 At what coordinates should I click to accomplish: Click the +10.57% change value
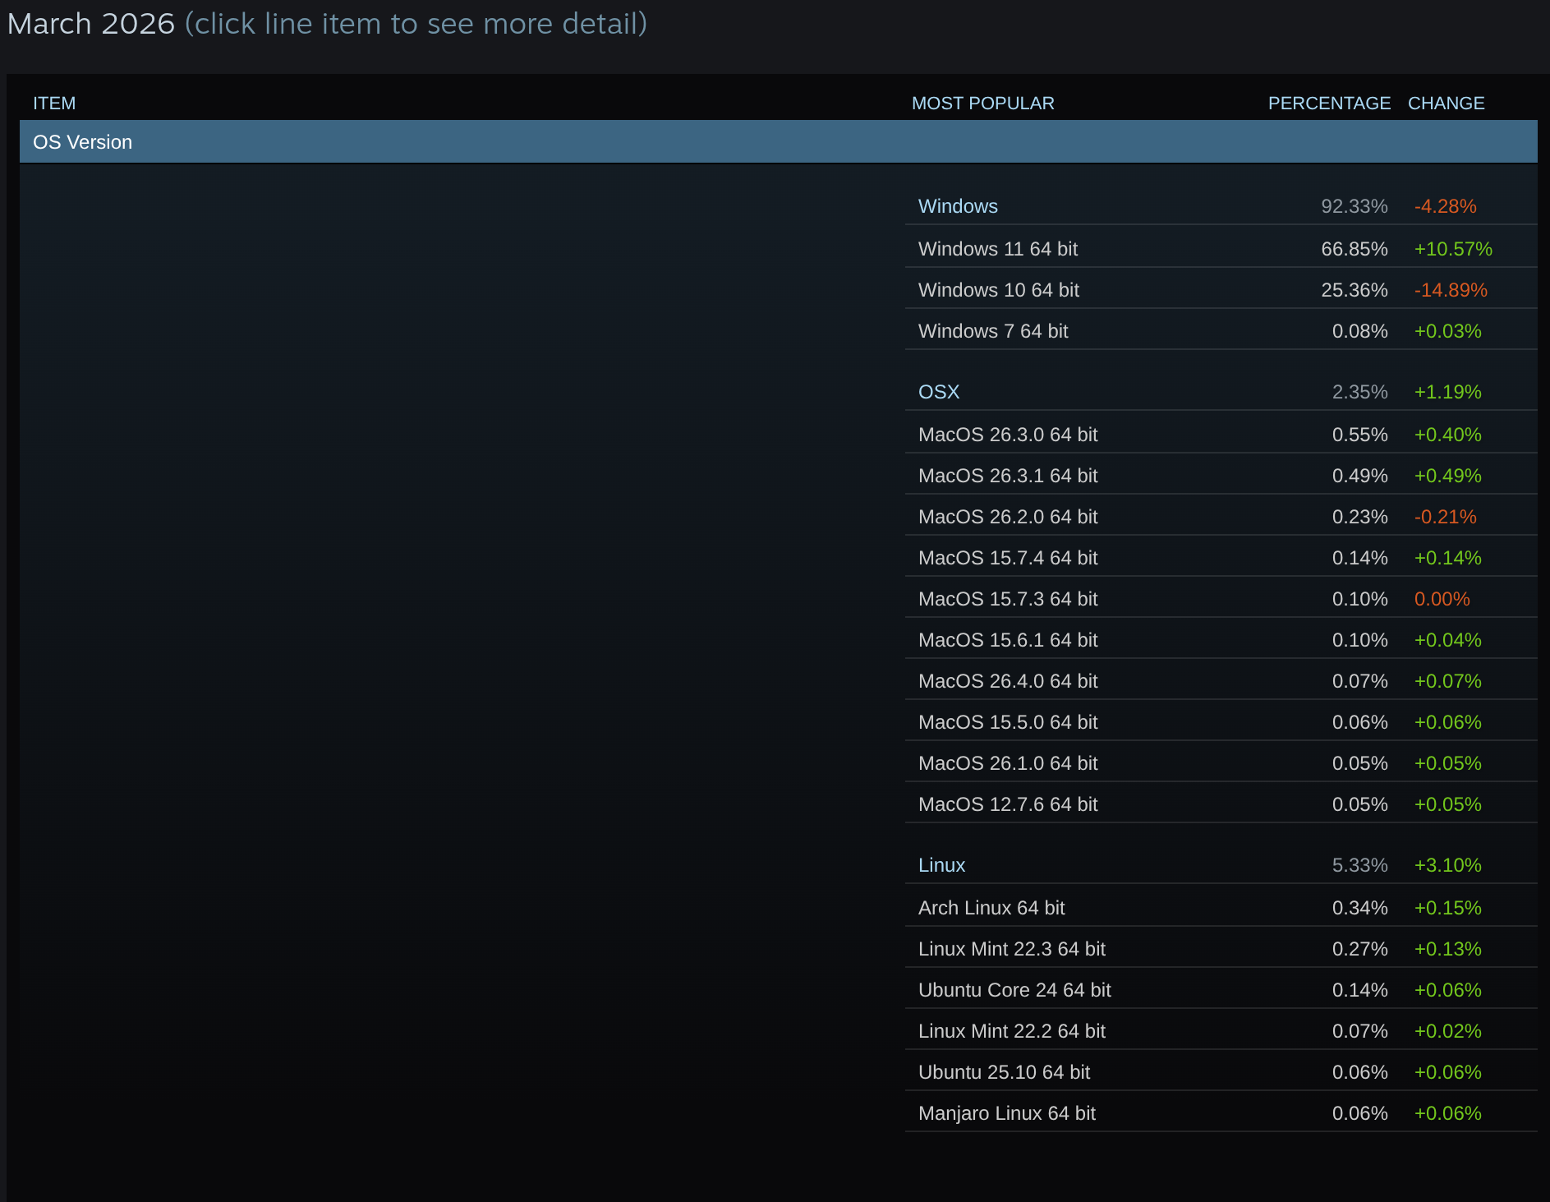point(1453,249)
